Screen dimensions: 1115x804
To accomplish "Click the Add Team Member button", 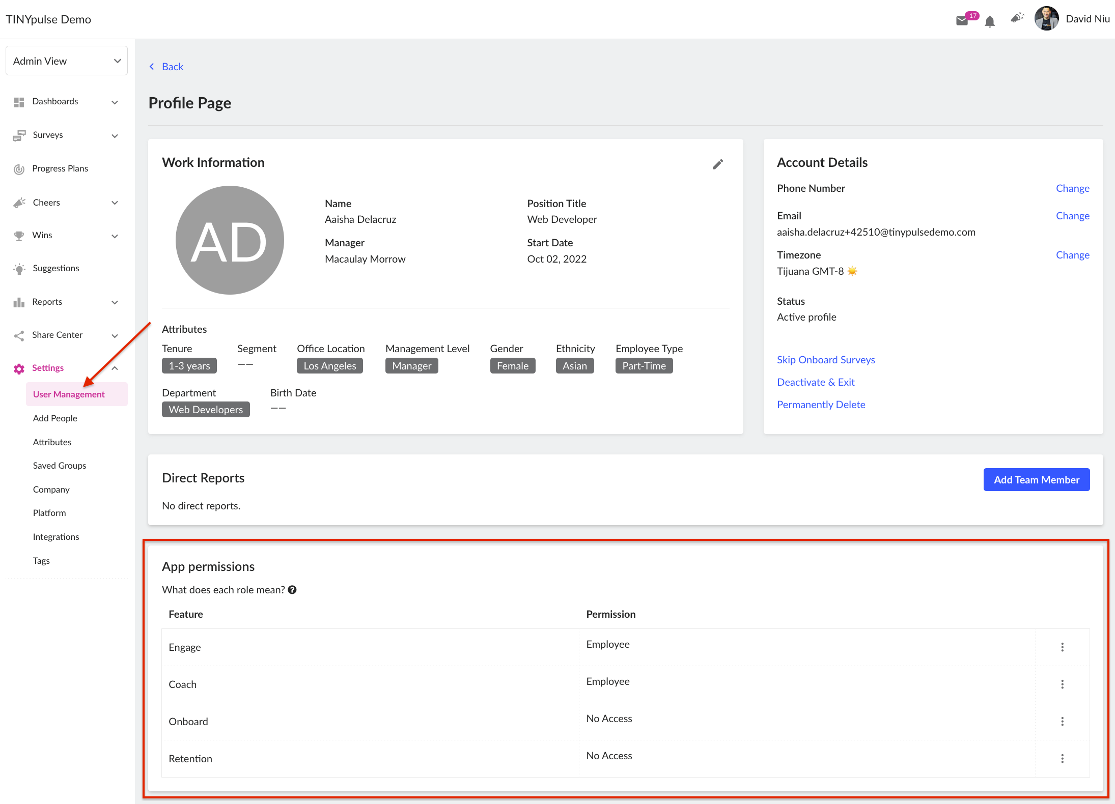I will pos(1037,480).
